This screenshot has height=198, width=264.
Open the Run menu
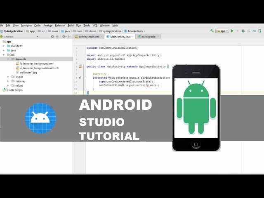pos(78,26)
